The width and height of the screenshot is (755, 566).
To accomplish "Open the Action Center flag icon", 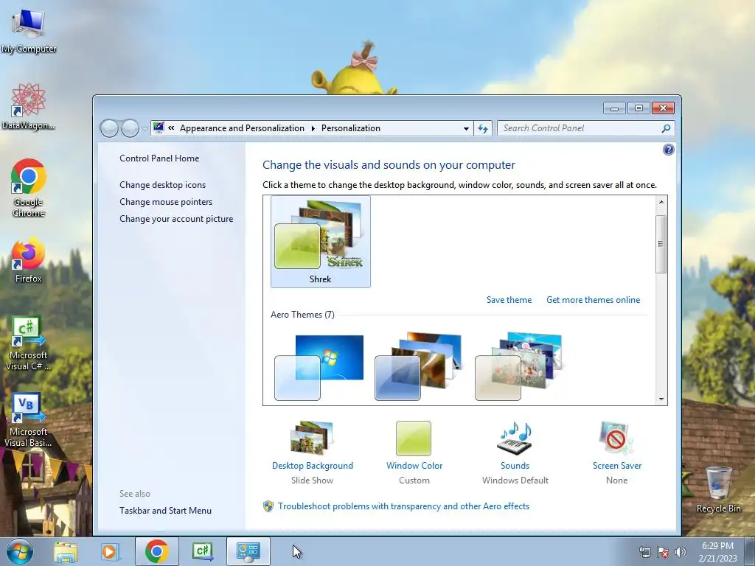I will (663, 552).
